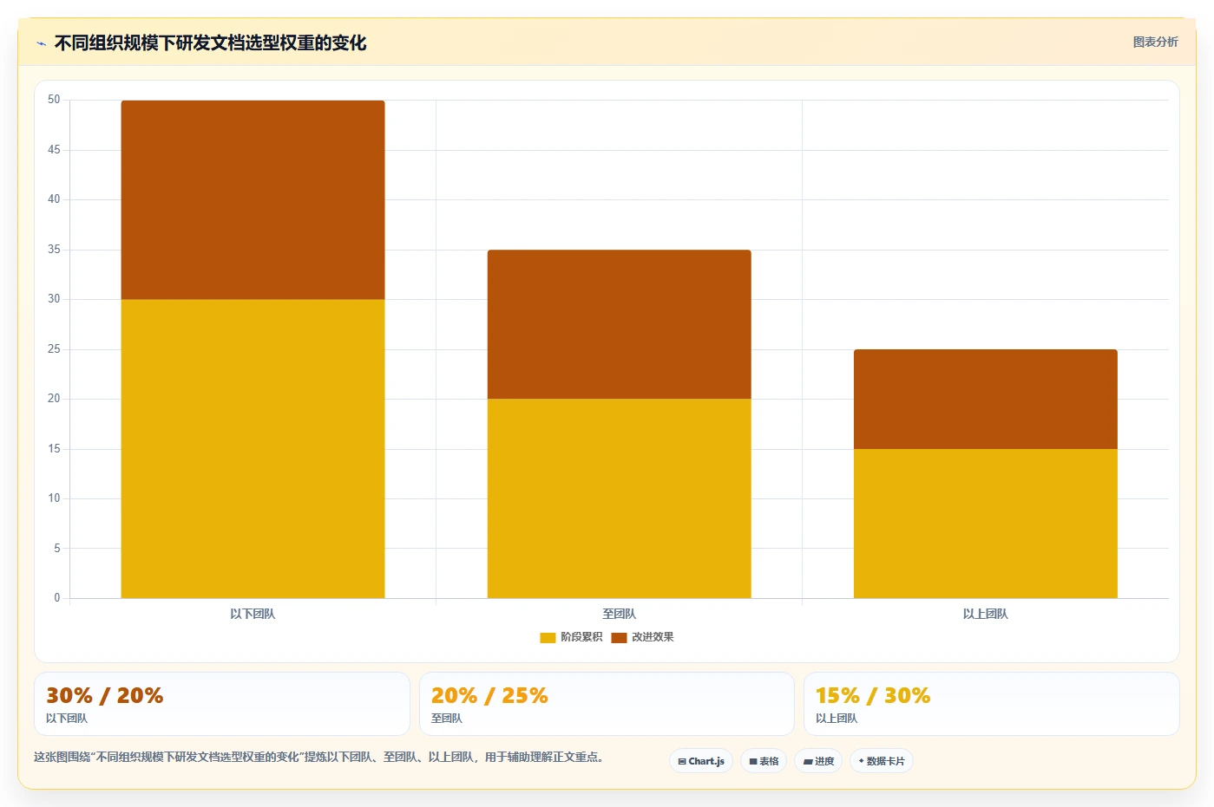Click the caption text starting with 这张图围绕

[318, 757]
